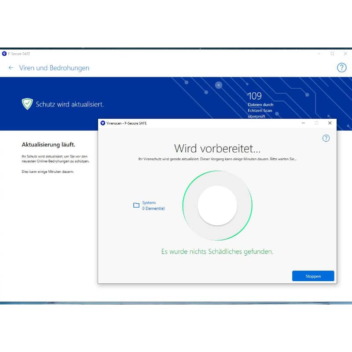Click the text 0 Element(e)
The height and width of the screenshot is (352, 352).
click(153, 209)
